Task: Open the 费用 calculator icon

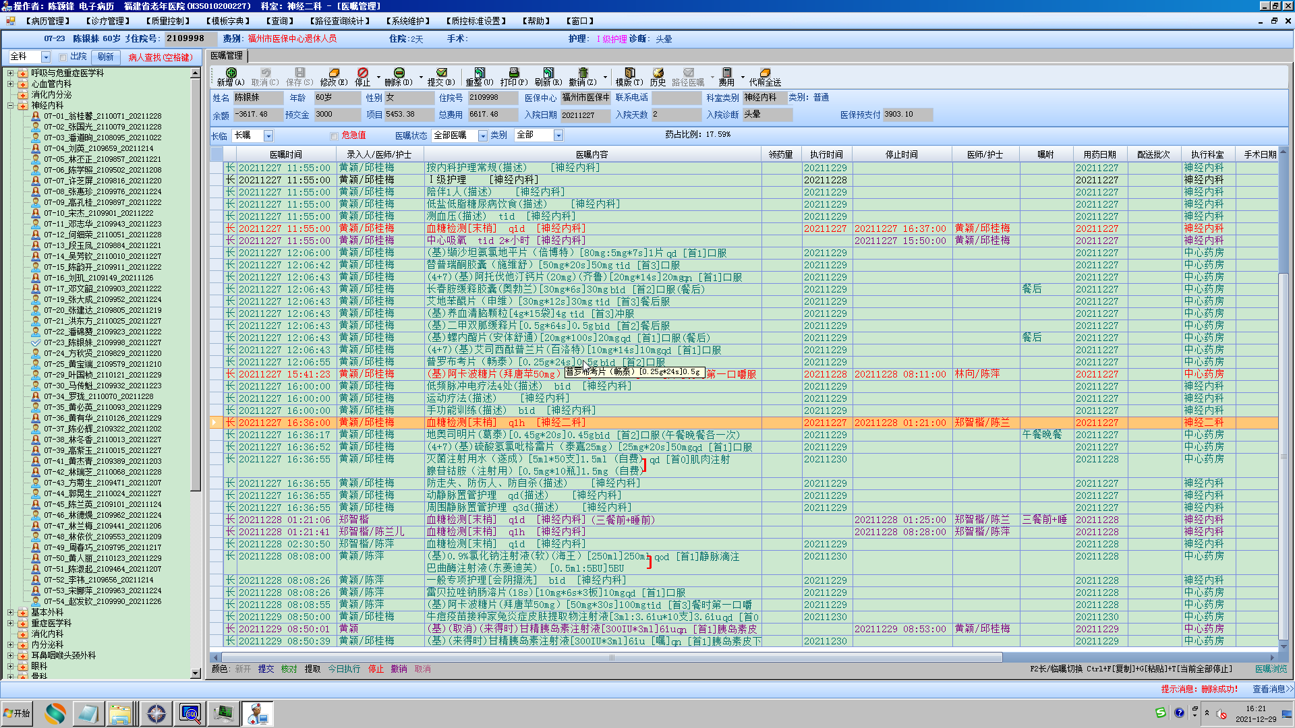Action: pyautogui.click(x=726, y=73)
